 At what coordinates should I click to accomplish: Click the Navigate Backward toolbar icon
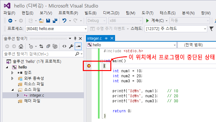(x=10, y=21)
